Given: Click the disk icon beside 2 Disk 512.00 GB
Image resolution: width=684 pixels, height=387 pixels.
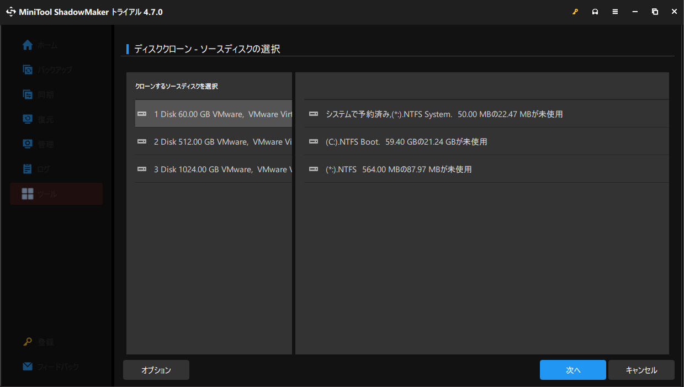Looking at the screenshot, I should click(x=142, y=142).
